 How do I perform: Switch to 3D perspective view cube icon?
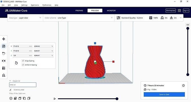coord(11,98)
